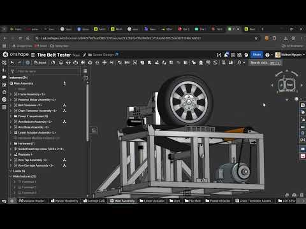Bookmark this page with star icon

(x=256, y=38)
